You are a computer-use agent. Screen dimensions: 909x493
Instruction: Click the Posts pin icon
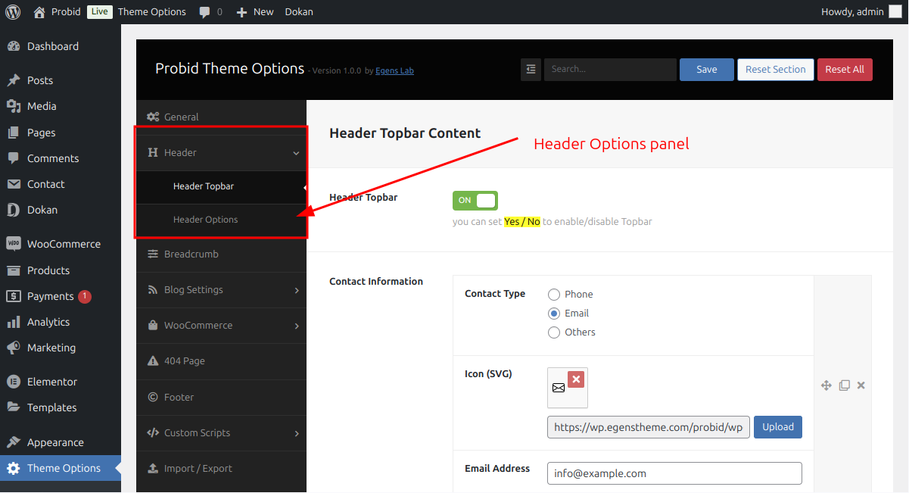point(14,80)
